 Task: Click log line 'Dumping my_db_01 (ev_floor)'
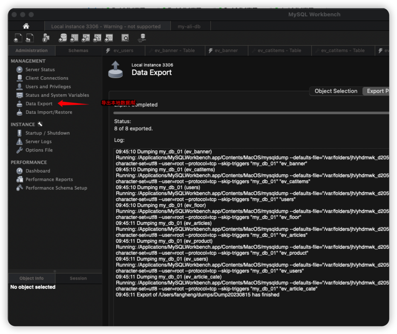tap(161, 205)
